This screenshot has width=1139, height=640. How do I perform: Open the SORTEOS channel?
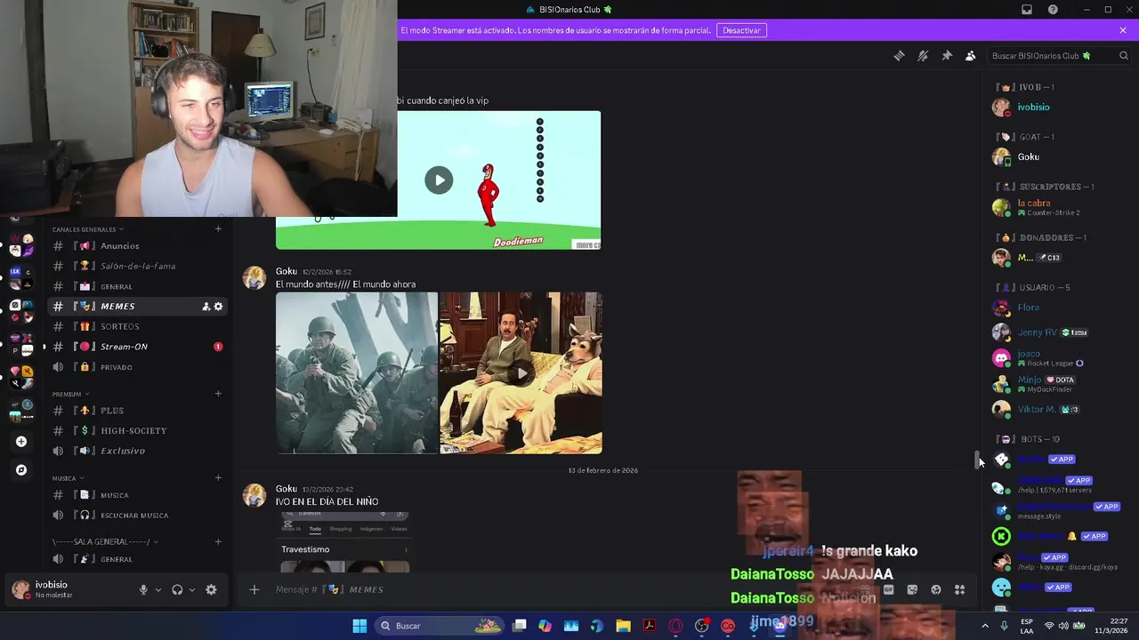pyautogui.click(x=137, y=326)
